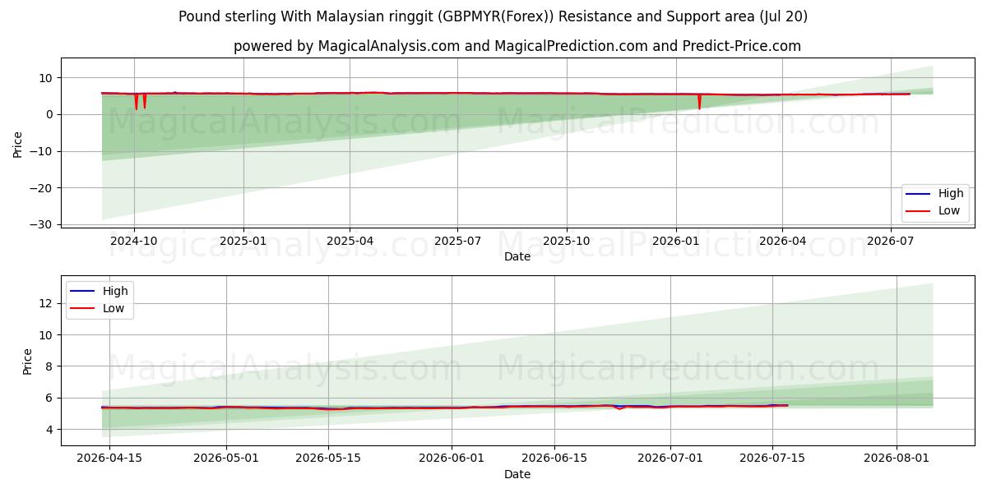Click the red downward spike near 2026-01
The width and height of the screenshot is (987, 493).
click(x=700, y=102)
